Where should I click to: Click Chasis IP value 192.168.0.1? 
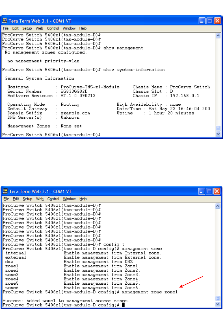click(x=185, y=96)
